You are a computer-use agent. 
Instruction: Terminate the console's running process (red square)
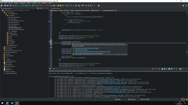[159, 69]
